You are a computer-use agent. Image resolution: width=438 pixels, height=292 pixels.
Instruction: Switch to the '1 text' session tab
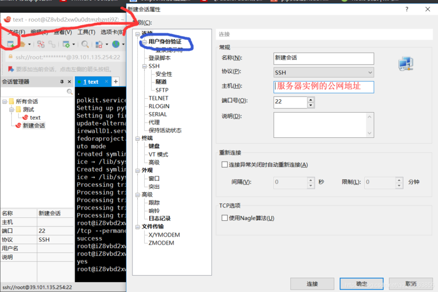pyautogui.click(x=91, y=82)
